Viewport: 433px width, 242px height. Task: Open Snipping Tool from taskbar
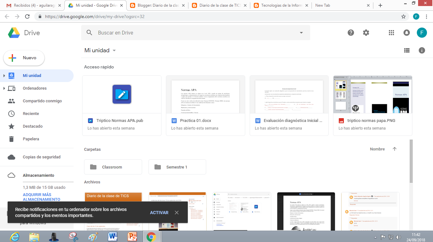(x=73, y=237)
